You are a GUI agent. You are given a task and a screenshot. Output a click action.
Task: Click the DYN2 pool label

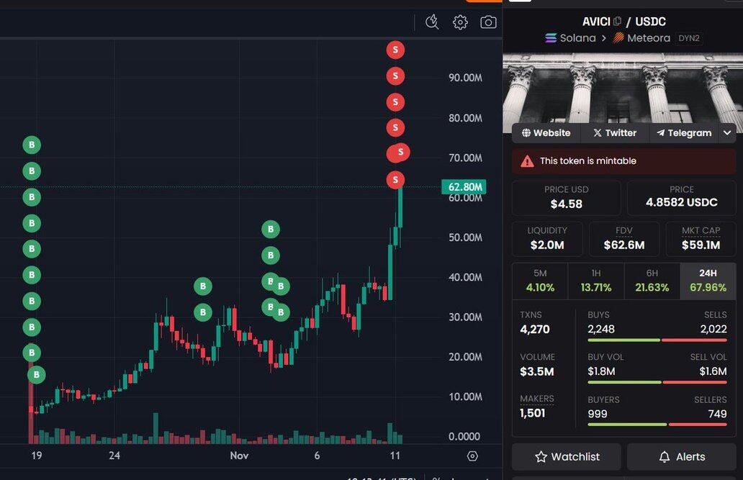click(689, 38)
